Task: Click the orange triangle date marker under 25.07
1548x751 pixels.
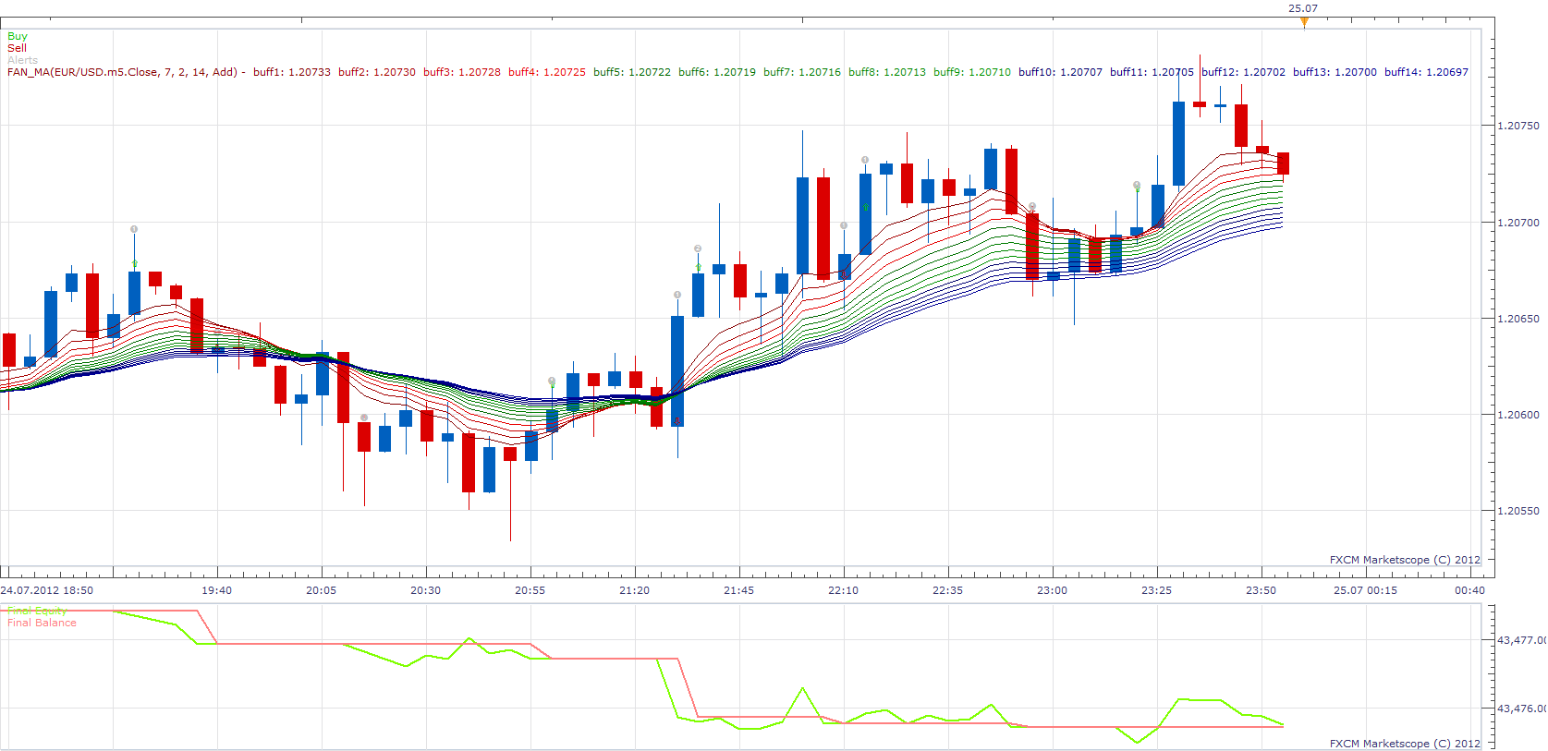Action: pos(1304,22)
